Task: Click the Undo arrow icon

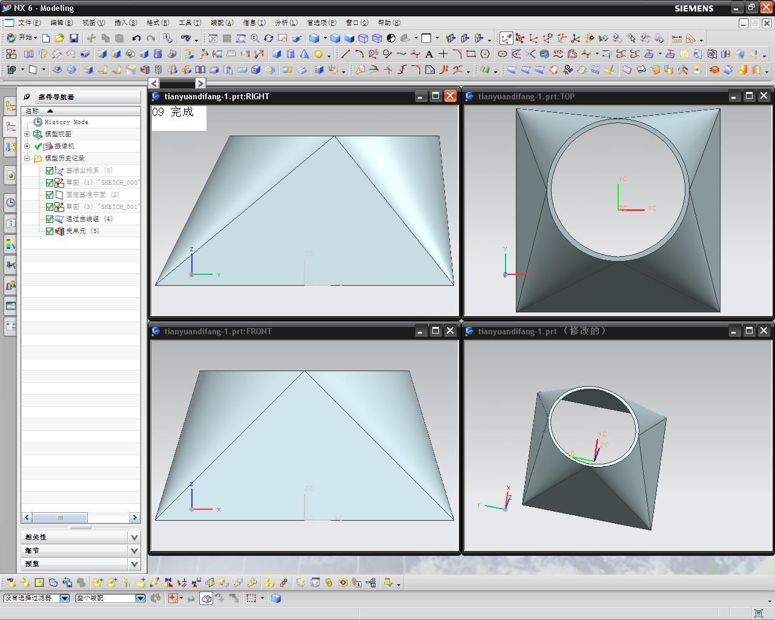Action: [x=137, y=38]
